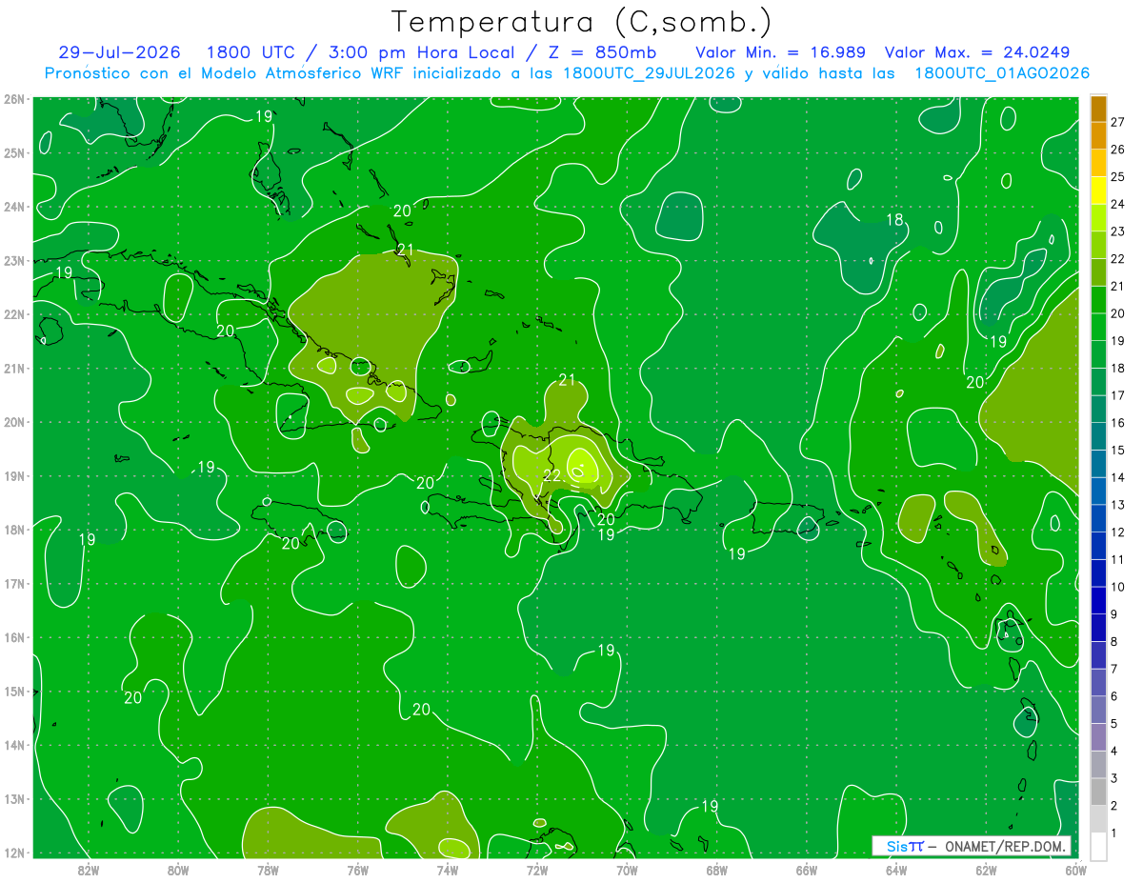
Task: Click the valid-until time "1800UTC_01AGO2026"
Action: point(1002,73)
